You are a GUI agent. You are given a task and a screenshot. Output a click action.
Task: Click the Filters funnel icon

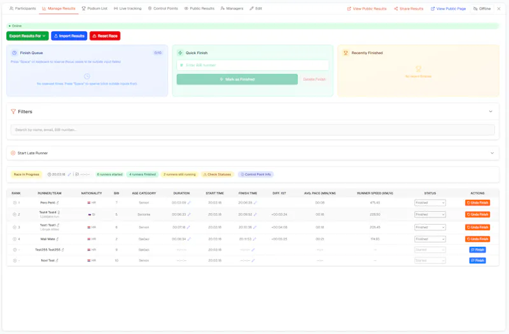[x=13, y=112]
